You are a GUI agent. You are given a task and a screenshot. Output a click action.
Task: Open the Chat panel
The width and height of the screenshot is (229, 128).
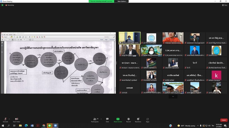click(x=107, y=119)
